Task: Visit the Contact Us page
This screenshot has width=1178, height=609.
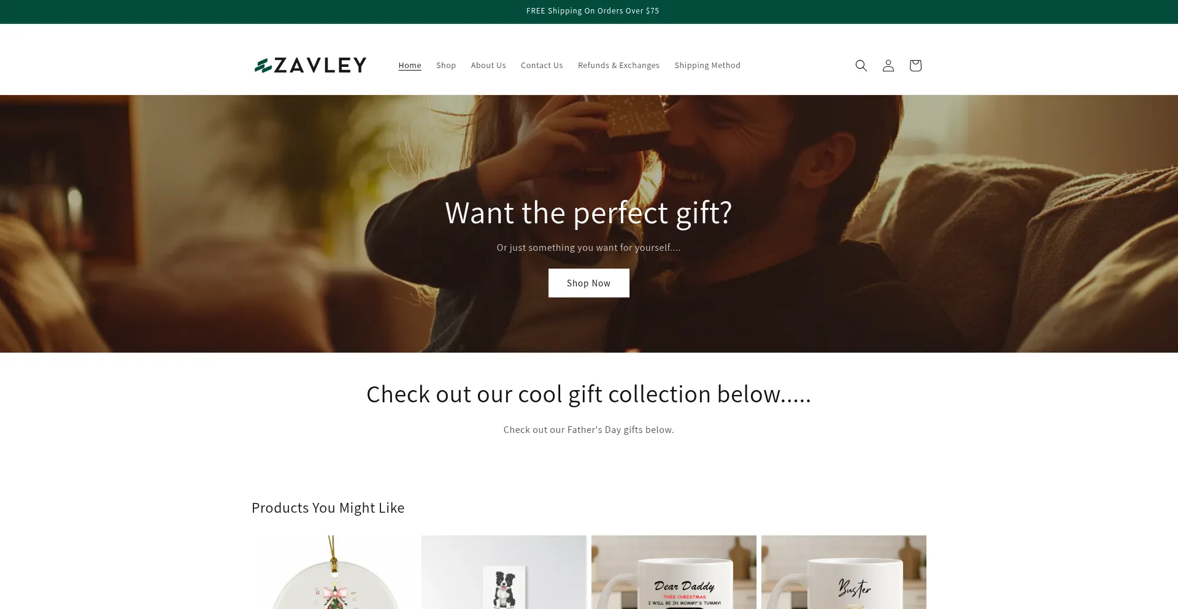Action: 542,65
